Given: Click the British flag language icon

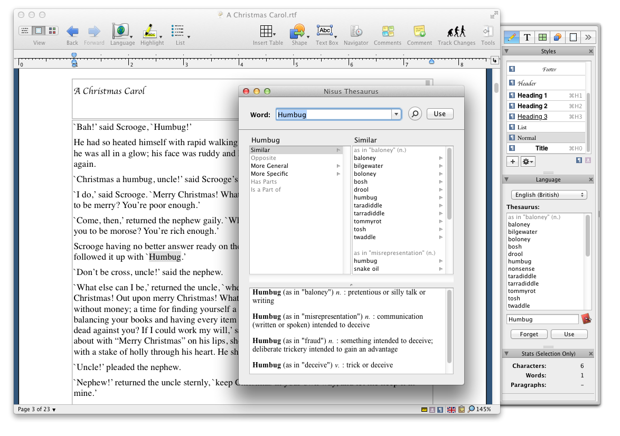Looking at the screenshot, I should point(451,410).
